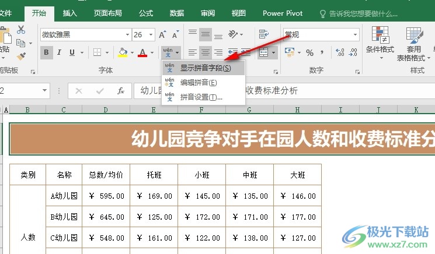Switch to the 视图 tab
The height and width of the screenshot is (254, 435).
coord(239,13)
